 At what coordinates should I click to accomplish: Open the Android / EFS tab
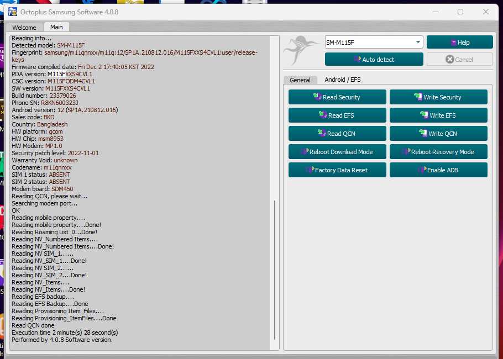pos(342,80)
